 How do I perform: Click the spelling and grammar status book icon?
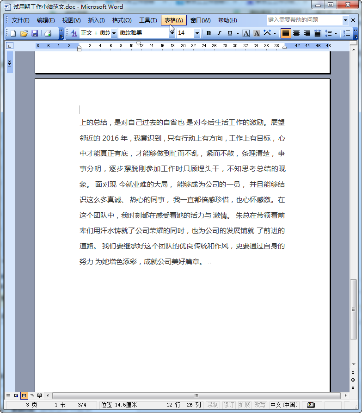(x=311, y=405)
